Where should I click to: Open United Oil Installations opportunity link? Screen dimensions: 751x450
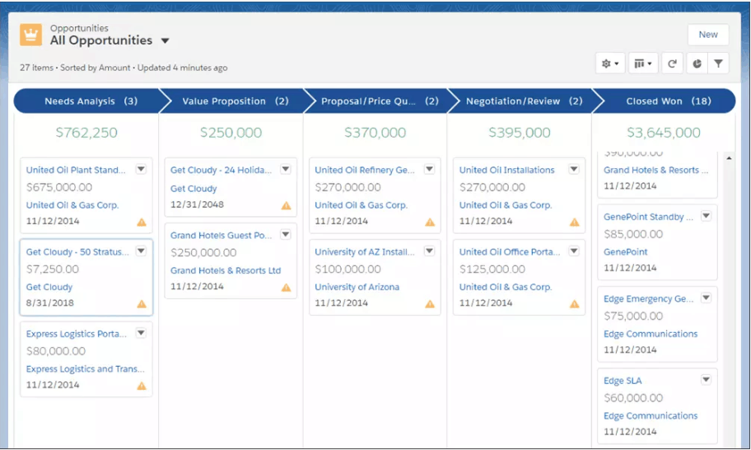[506, 170]
